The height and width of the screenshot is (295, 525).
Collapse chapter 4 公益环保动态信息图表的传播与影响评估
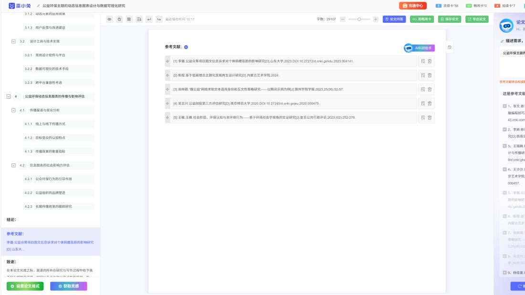[x=9, y=96]
